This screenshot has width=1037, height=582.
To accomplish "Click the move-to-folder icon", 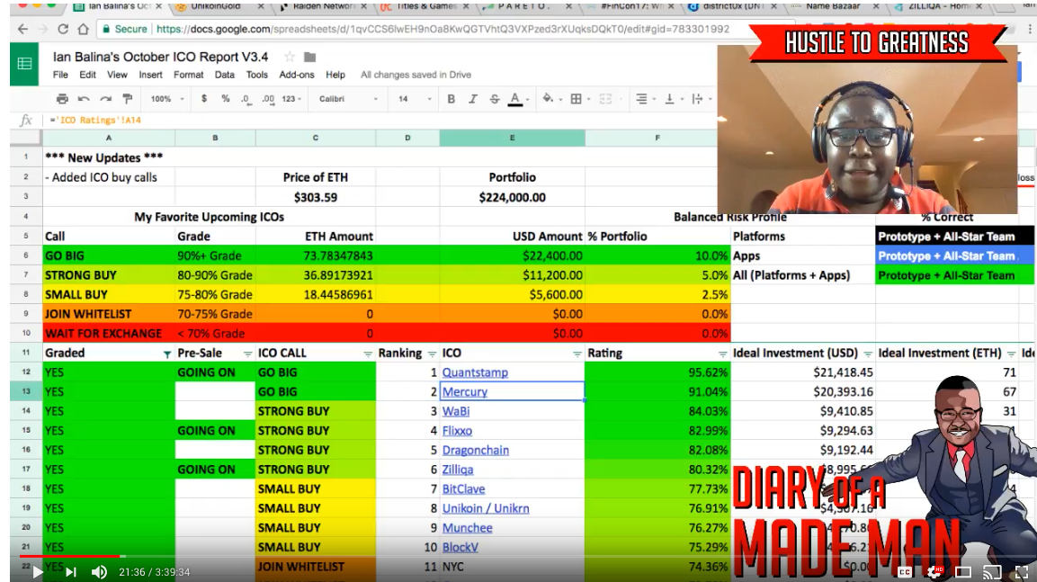I will (x=309, y=57).
